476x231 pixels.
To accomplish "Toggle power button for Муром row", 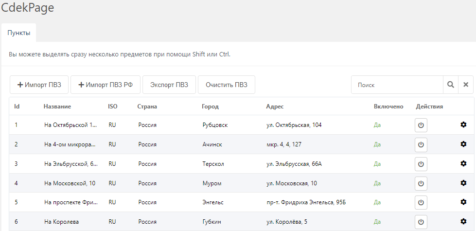I will click(421, 183).
